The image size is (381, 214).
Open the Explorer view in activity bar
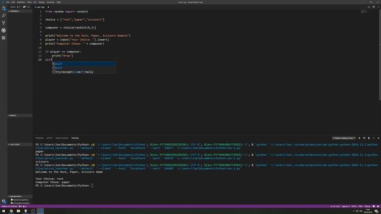pyautogui.click(x=4, y=8)
